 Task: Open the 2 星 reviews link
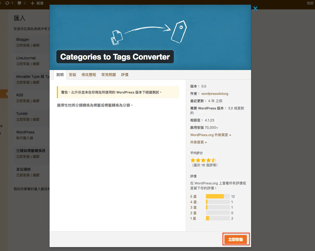tap(193, 213)
